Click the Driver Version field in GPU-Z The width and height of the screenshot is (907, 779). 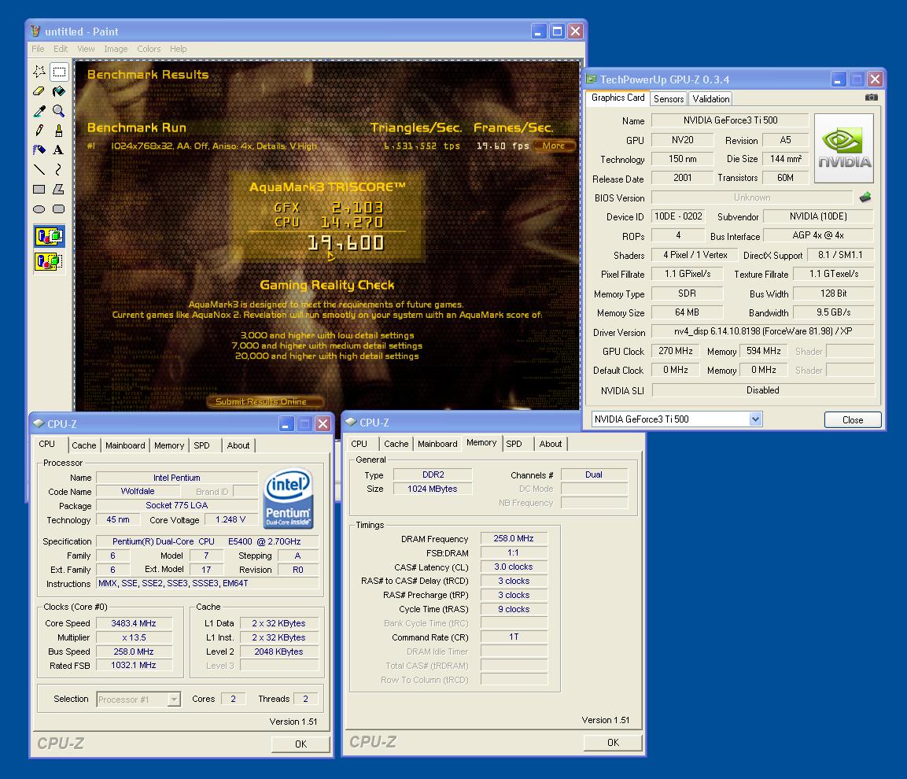pos(763,331)
